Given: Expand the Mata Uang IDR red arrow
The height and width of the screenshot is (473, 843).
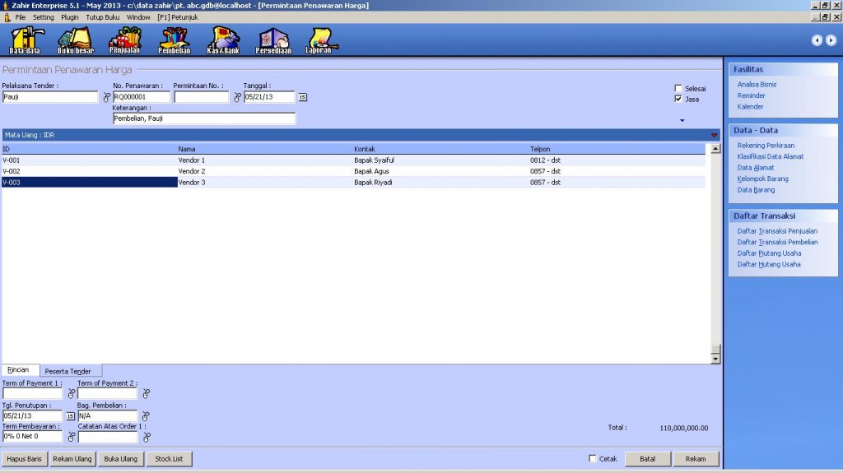Looking at the screenshot, I should pos(714,135).
